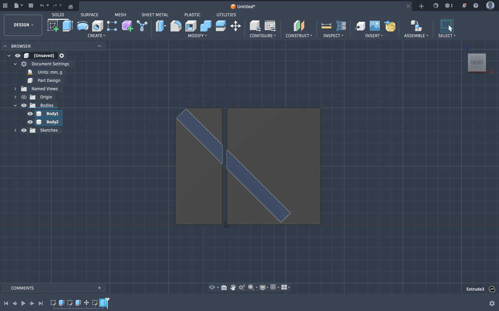The image size is (499, 311).
Task: Jump to timeline end
Action: click(x=41, y=303)
